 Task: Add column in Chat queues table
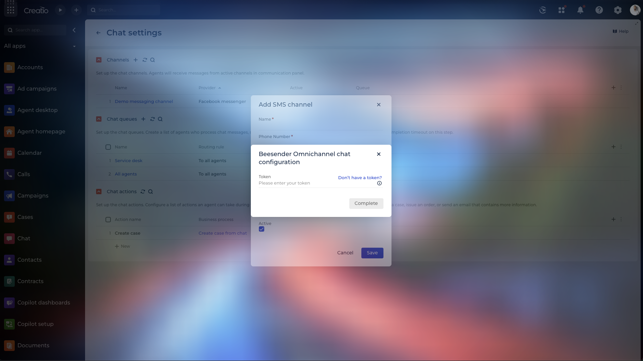(614, 147)
